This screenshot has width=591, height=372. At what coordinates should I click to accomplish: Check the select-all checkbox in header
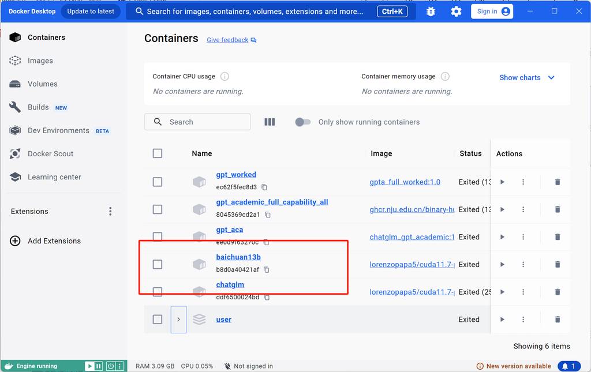pos(157,153)
